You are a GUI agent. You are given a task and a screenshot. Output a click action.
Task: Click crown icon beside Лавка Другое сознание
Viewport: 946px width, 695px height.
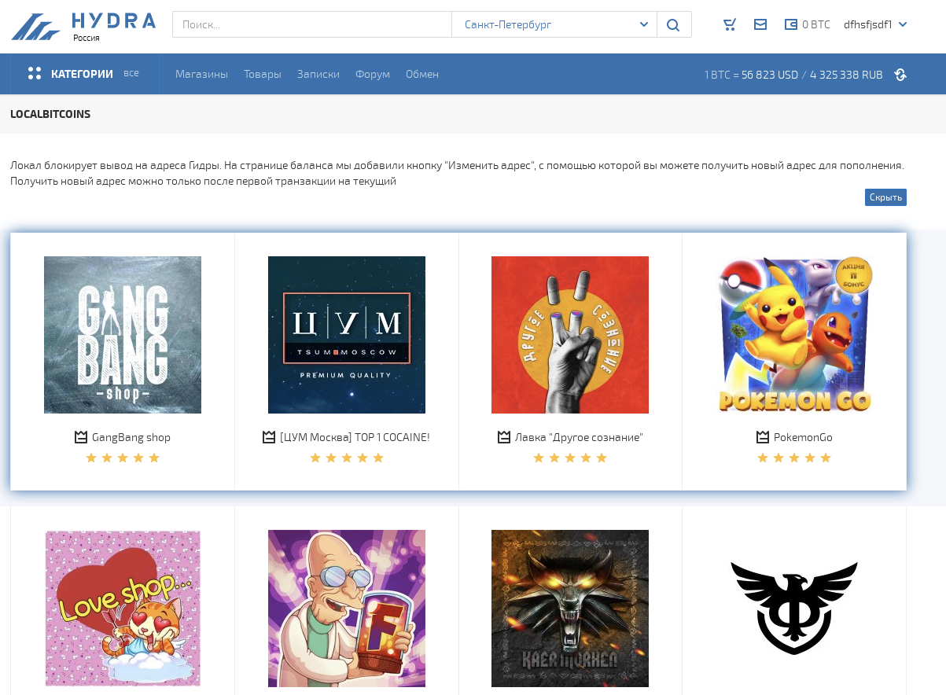point(504,437)
